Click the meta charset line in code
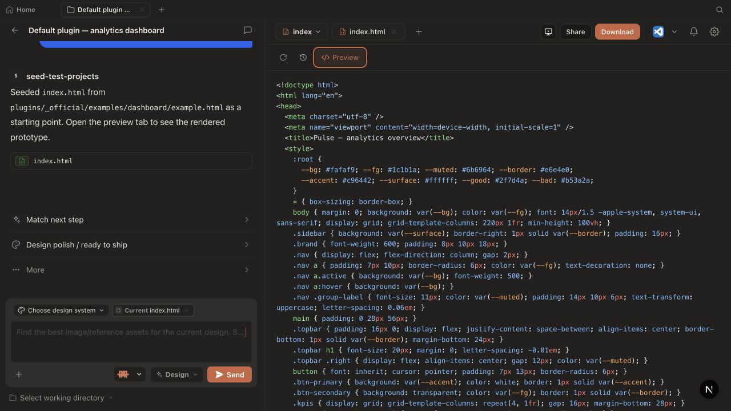 coord(334,116)
